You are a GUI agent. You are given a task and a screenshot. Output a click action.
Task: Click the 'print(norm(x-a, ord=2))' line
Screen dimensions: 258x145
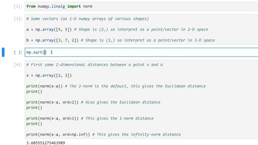coord(93,102)
